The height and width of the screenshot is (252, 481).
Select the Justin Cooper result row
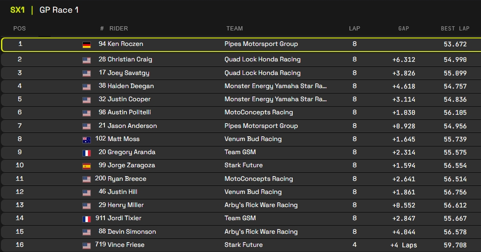(x=240, y=99)
